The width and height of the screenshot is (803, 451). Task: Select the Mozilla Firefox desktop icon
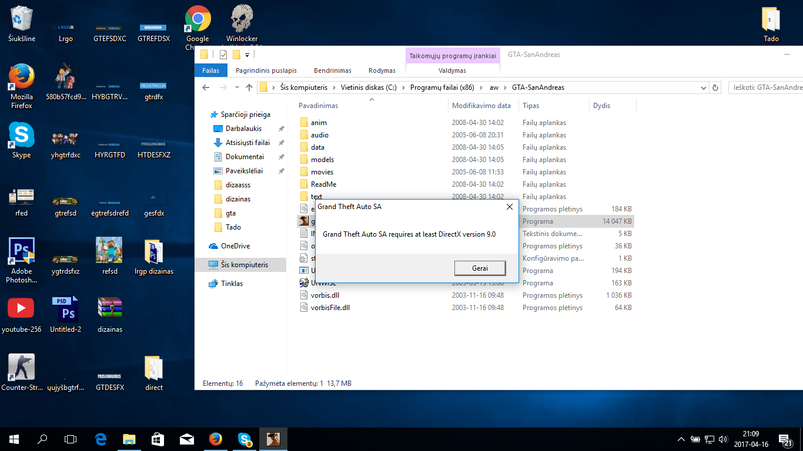pos(22,86)
